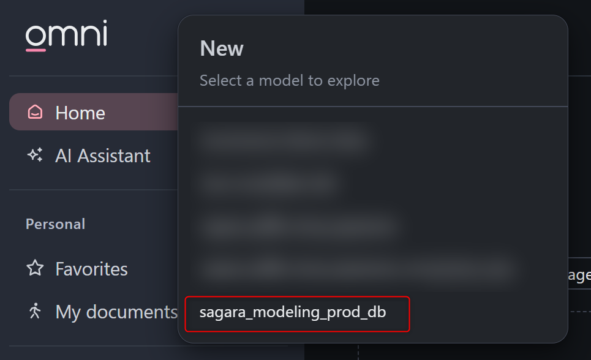The image size is (591, 360).
Task: Click the New popup heading
Action: [222, 49]
